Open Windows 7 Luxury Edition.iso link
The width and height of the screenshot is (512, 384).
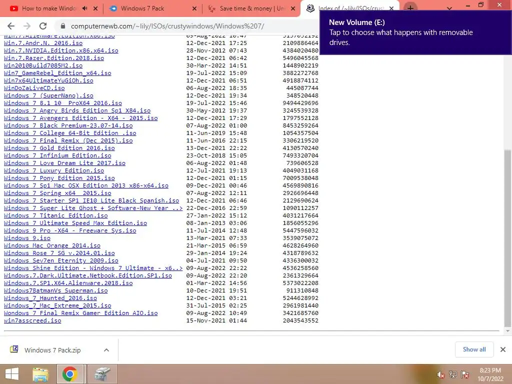coord(54,171)
